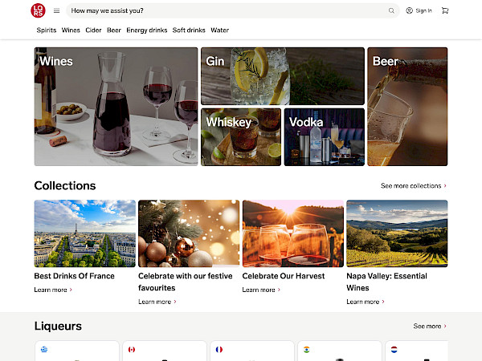The image size is (482, 361).
Task: Select the Gin category tile
Action: point(282,75)
